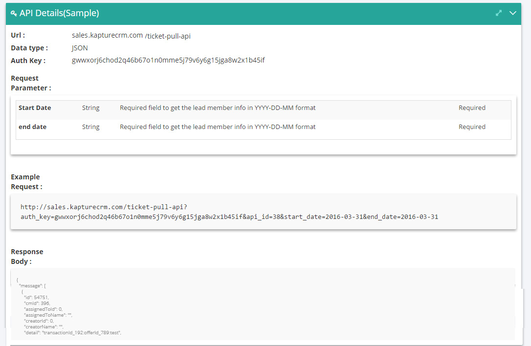Image resolution: width=531 pixels, height=346 pixels.
Task: Select the Auth Key value string
Action: tap(168, 60)
